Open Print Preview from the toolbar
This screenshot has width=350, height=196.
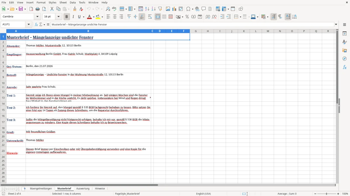(44, 9)
